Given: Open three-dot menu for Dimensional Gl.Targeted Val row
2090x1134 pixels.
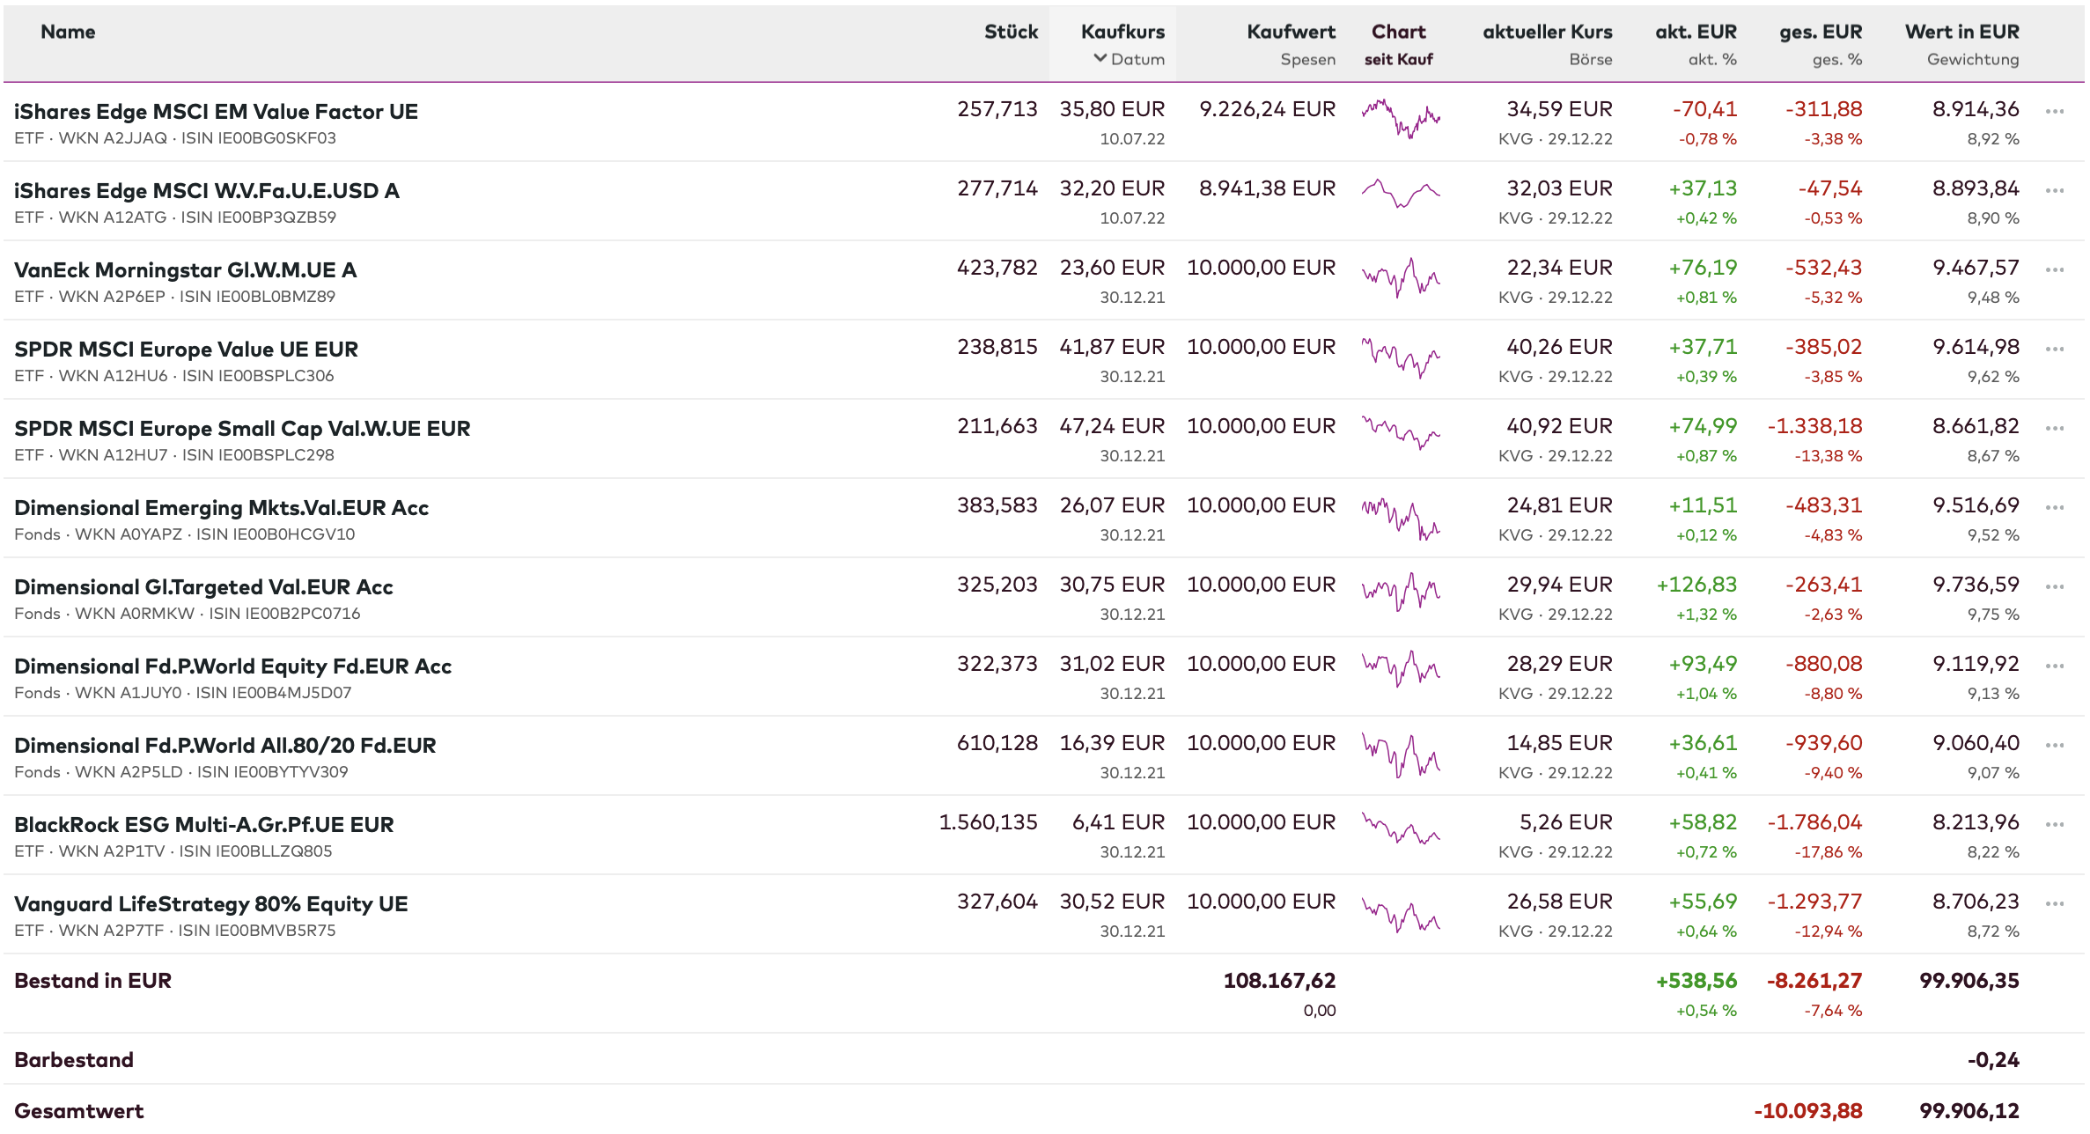Looking at the screenshot, I should click(x=2054, y=587).
